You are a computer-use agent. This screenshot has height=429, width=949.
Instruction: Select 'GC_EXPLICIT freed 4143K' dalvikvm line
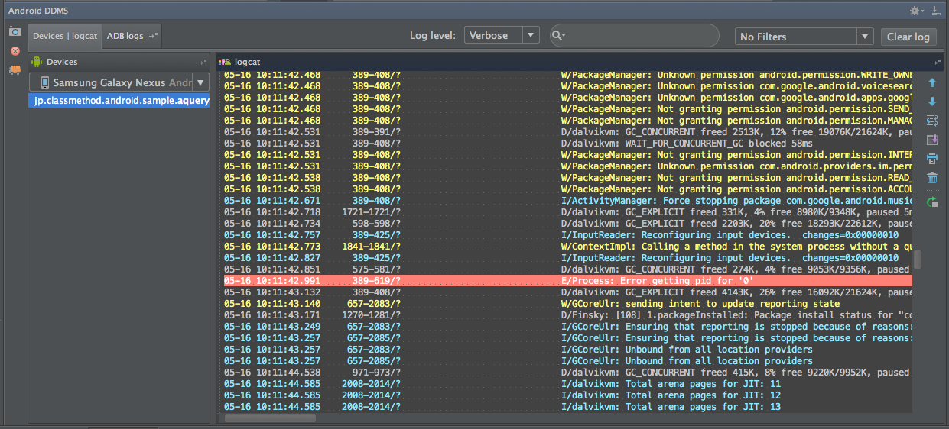[x=568, y=292]
